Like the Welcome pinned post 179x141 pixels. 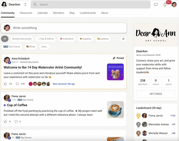click(x=5, y=84)
